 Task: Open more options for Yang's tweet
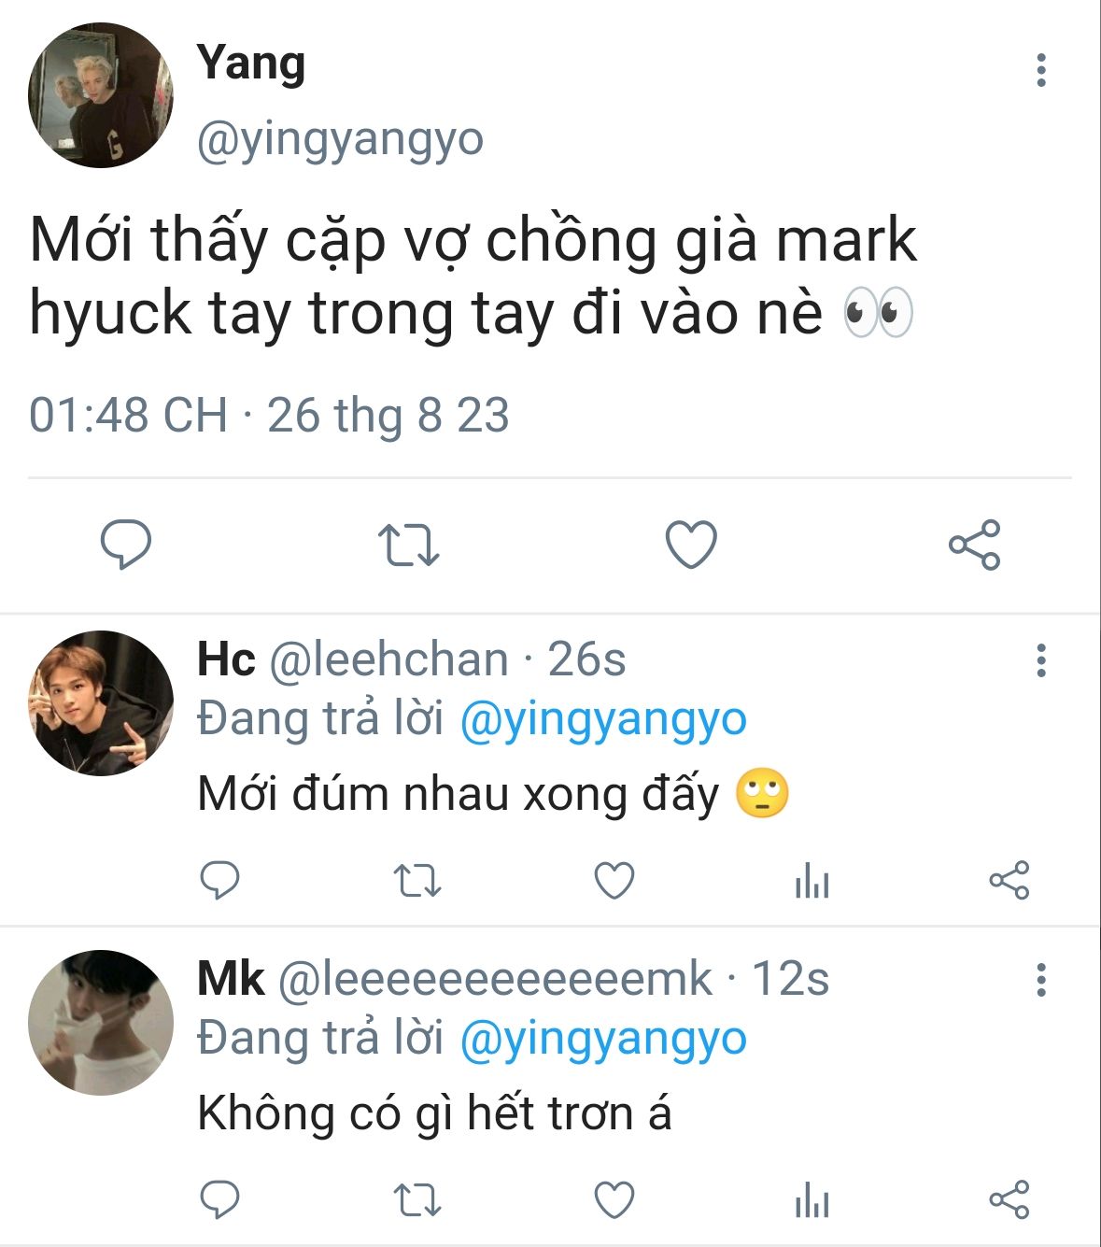(1041, 71)
